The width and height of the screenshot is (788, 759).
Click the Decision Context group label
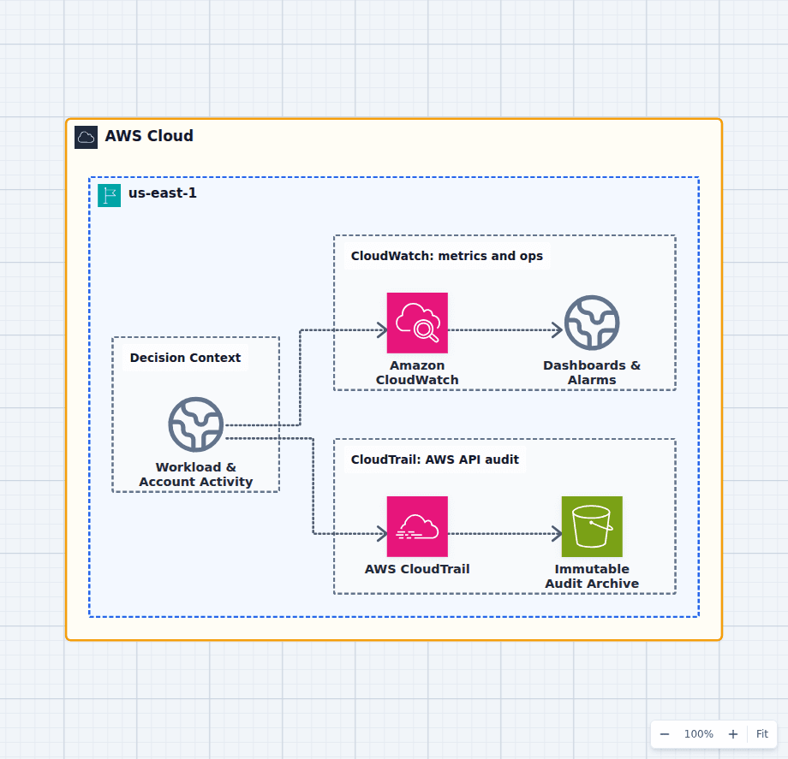(186, 358)
